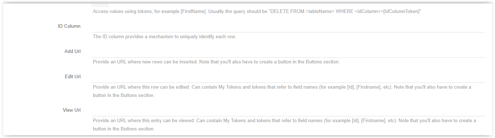The height and width of the screenshot is (138, 495).
Task: Click the 'Access values using tokens' help text
Action: [121, 12]
